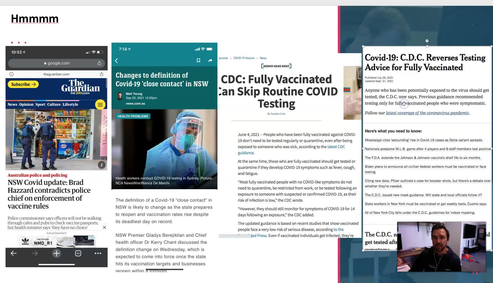Open the Guardian Opinion tab
Viewport: 493px width, 283px height.
tap(26, 104)
